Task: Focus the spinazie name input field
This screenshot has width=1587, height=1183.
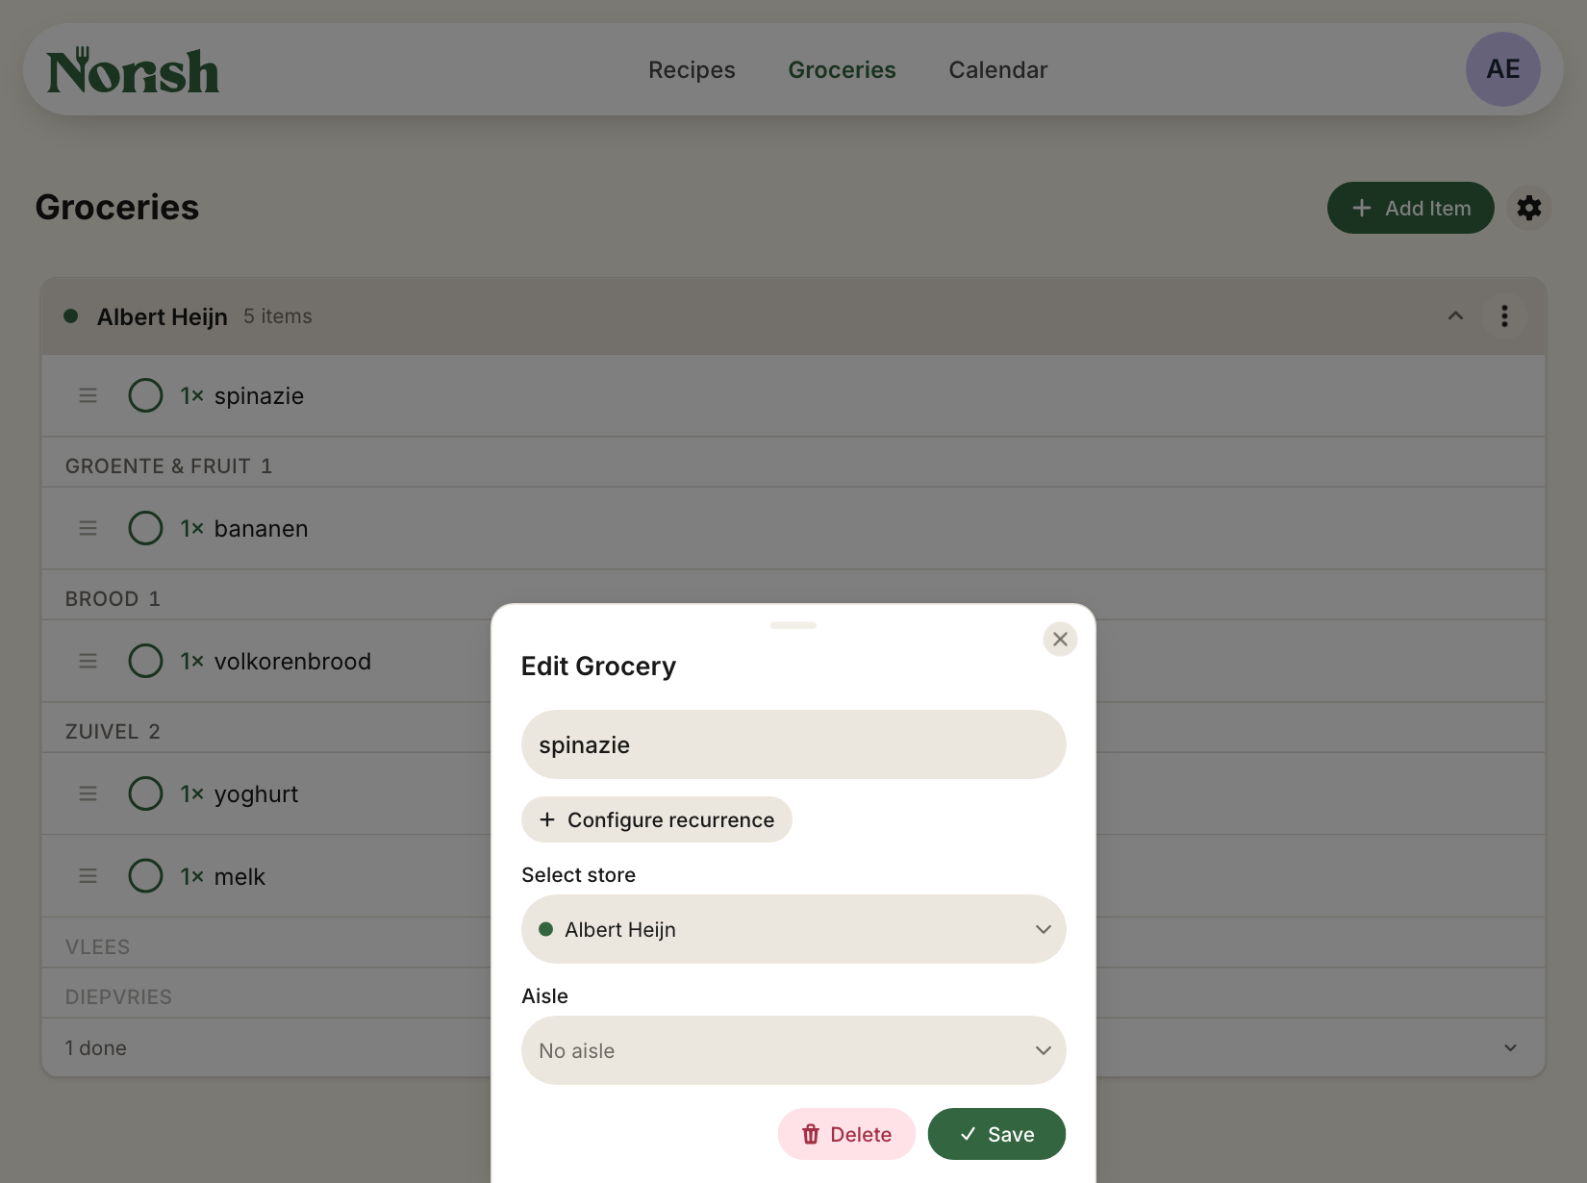Action: [x=793, y=744]
